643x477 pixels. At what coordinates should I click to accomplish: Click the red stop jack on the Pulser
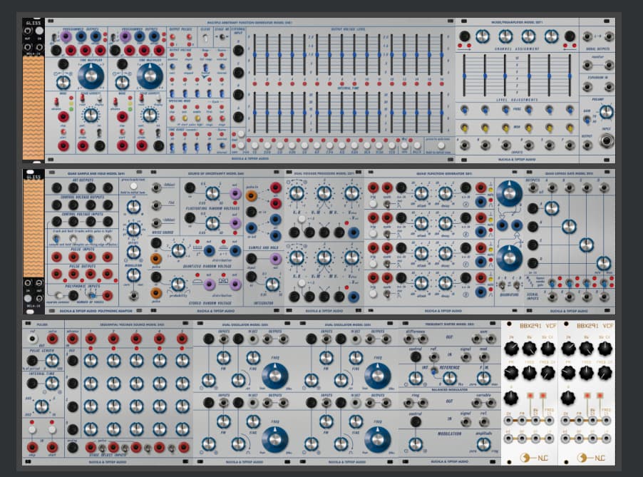click(32, 447)
